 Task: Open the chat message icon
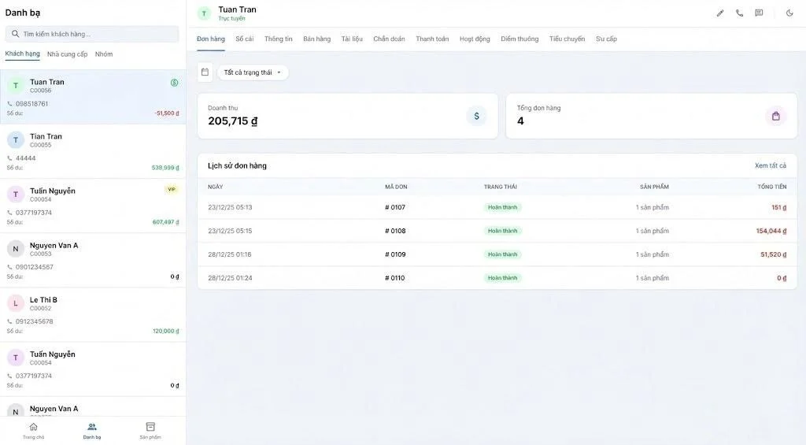[x=759, y=13]
